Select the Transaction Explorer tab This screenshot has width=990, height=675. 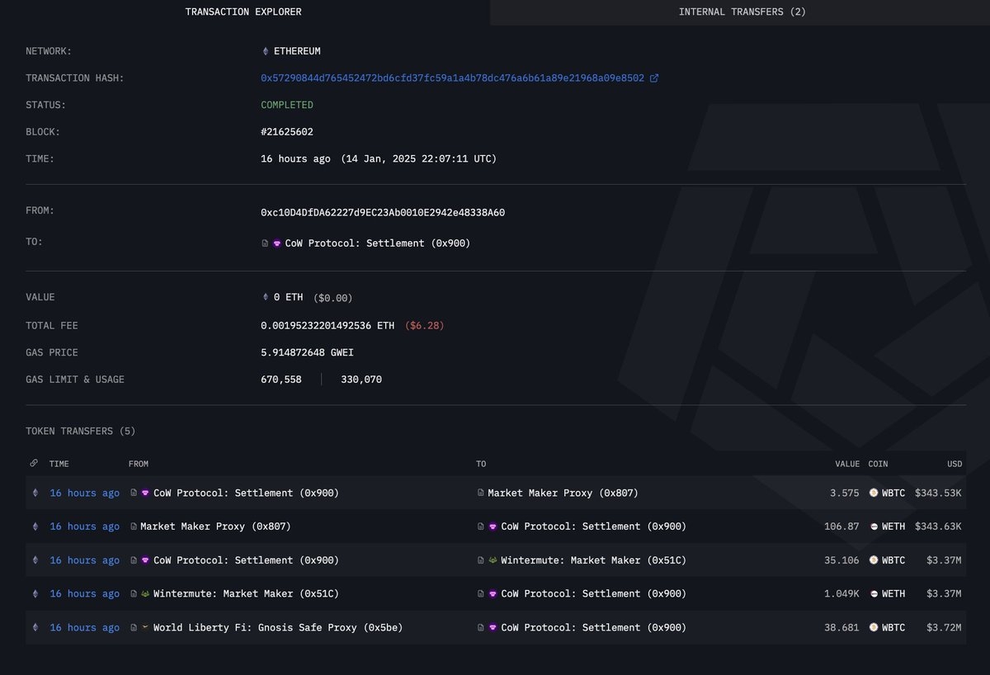tap(243, 12)
